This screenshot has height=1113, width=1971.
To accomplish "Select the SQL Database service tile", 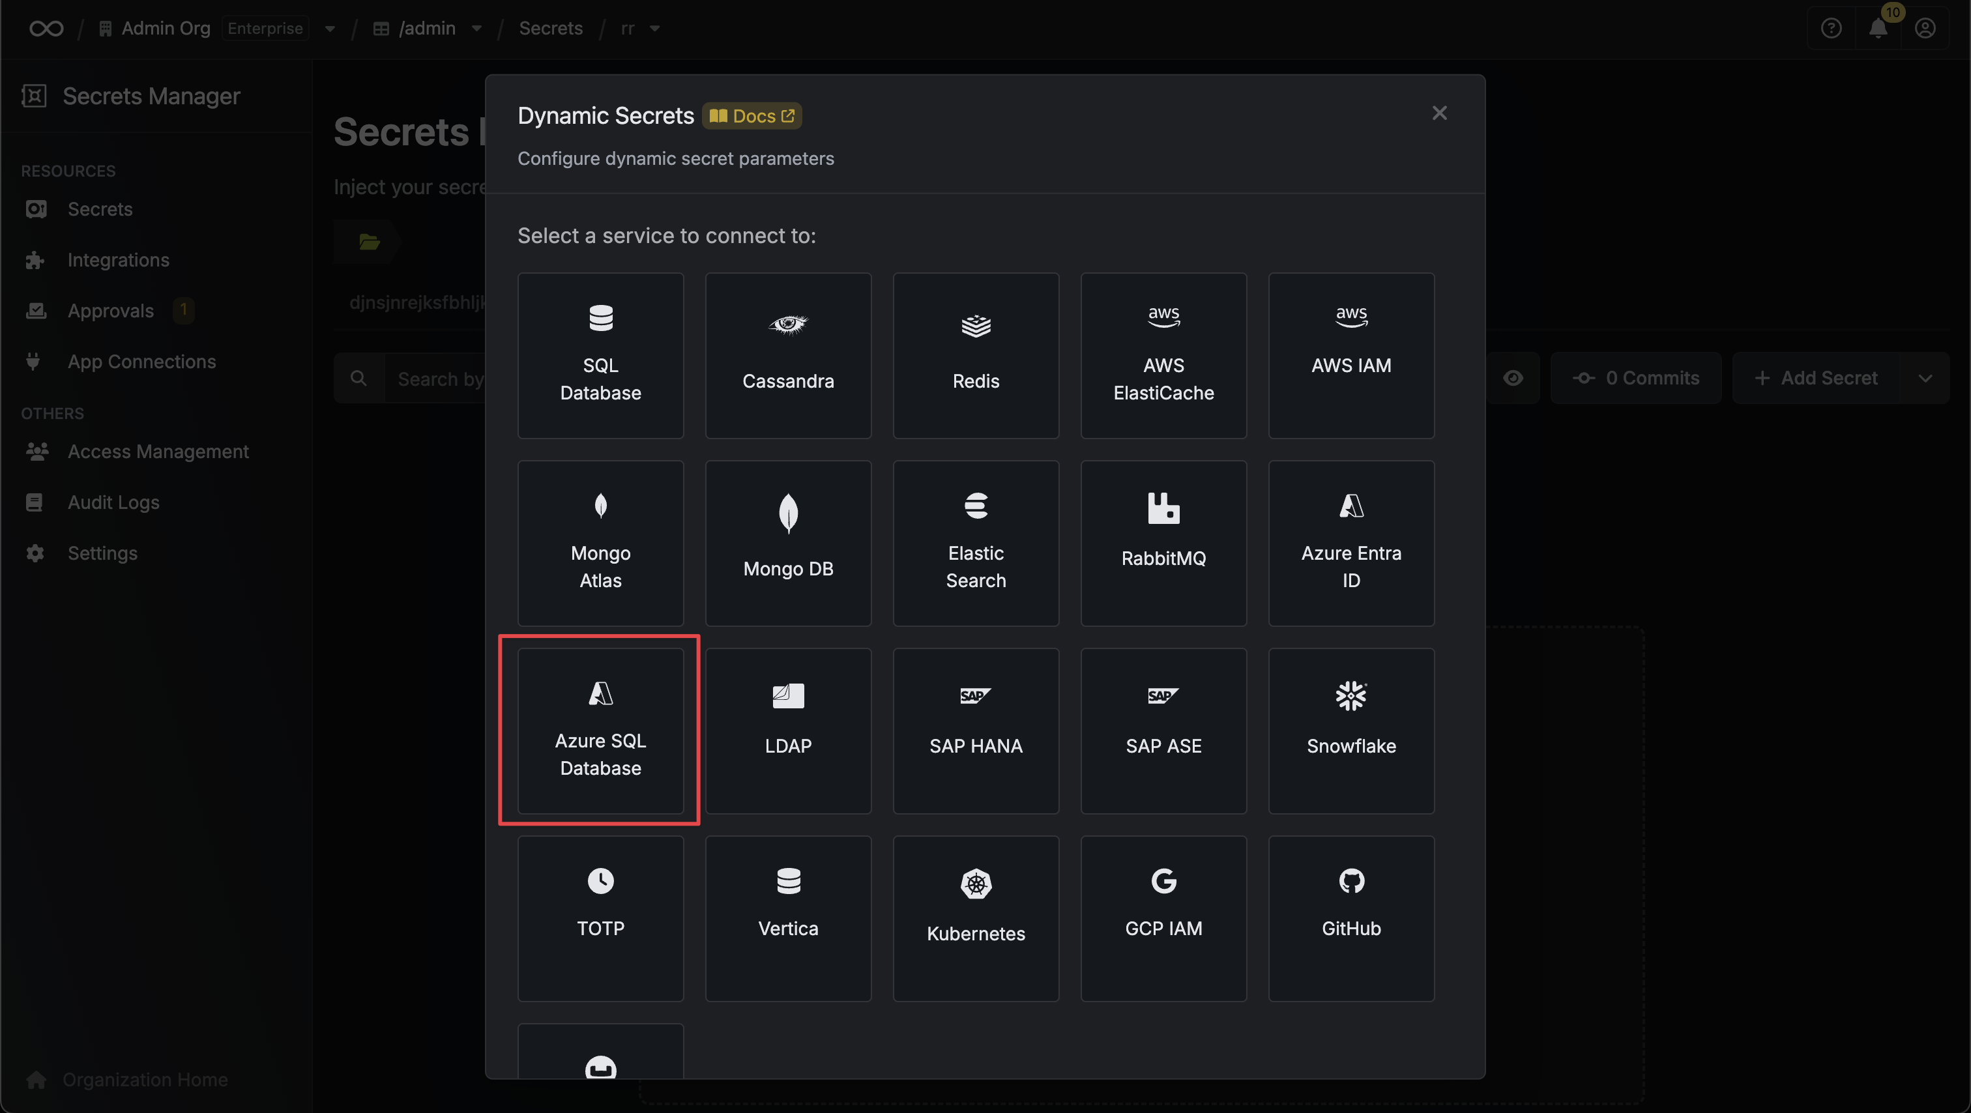I will coord(601,356).
